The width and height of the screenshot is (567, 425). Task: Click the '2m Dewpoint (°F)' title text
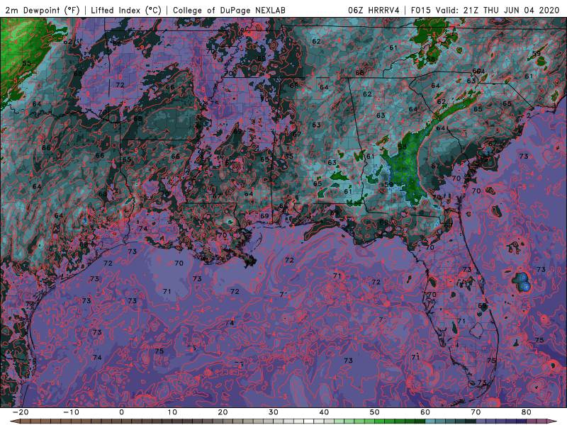(43, 10)
